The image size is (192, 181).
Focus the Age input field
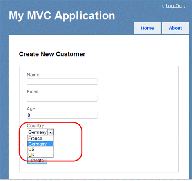pyautogui.click(x=62, y=115)
